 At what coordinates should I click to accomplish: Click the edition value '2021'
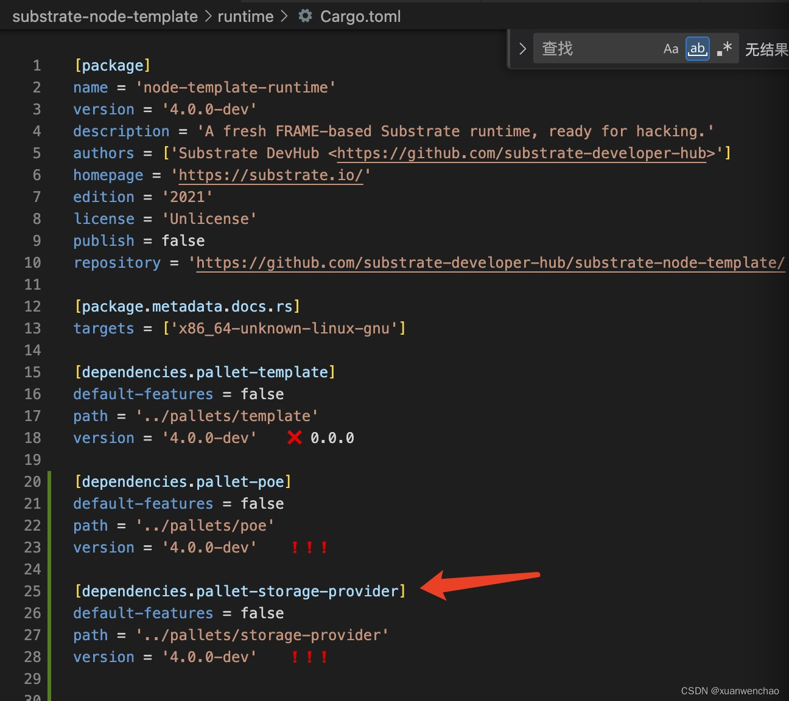coord(188,197)
